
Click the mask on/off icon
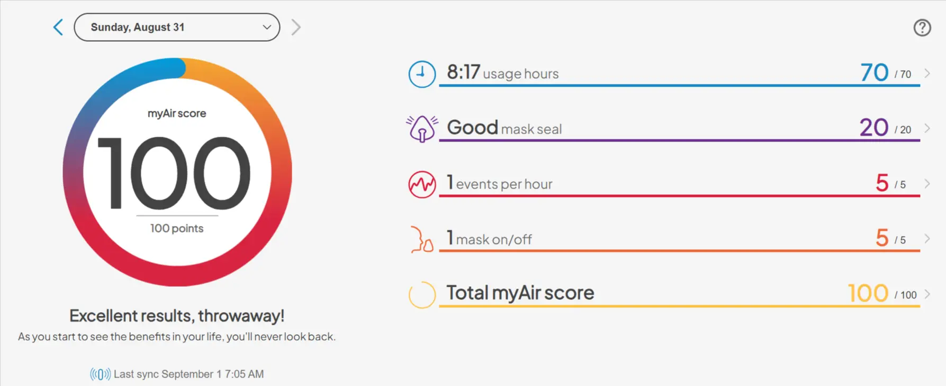(x=422, y=240)
